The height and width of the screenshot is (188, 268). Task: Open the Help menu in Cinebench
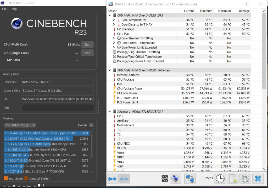point(13,9)
